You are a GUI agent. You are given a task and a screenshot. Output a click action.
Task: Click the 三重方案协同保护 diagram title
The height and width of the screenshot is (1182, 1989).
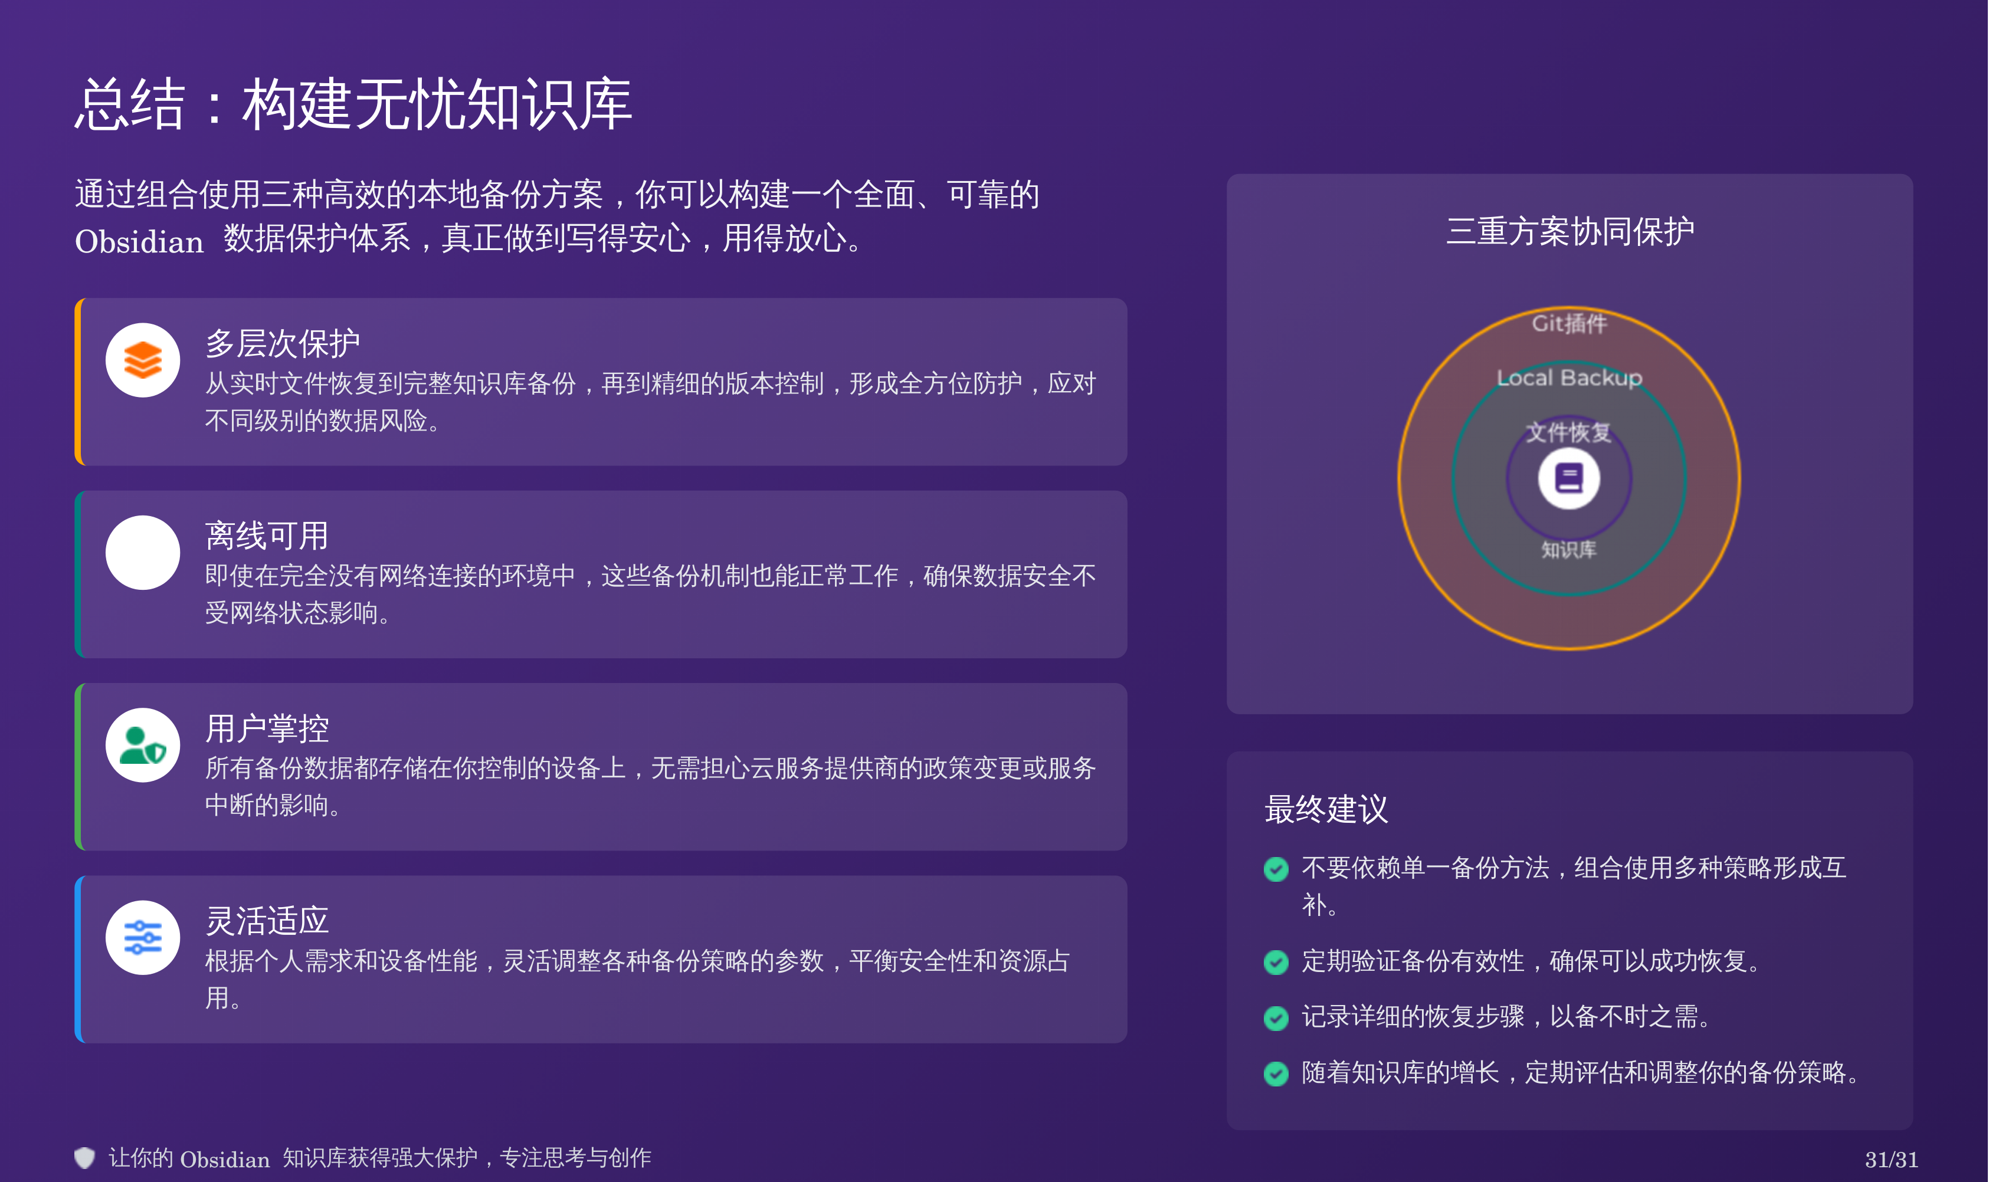[x=1569, y=232]
